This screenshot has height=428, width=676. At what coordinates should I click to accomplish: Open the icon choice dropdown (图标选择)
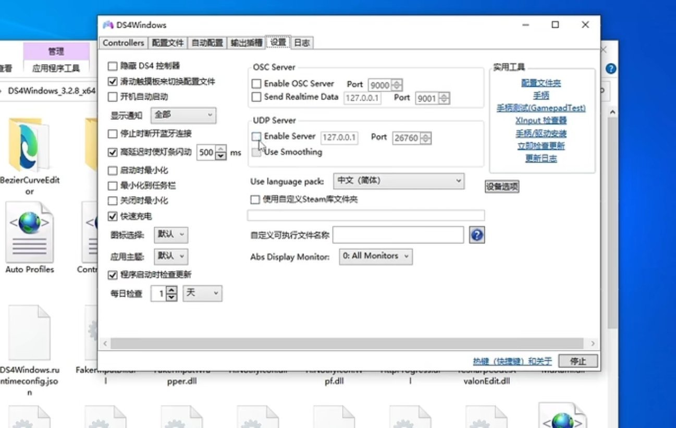(171, 235)
